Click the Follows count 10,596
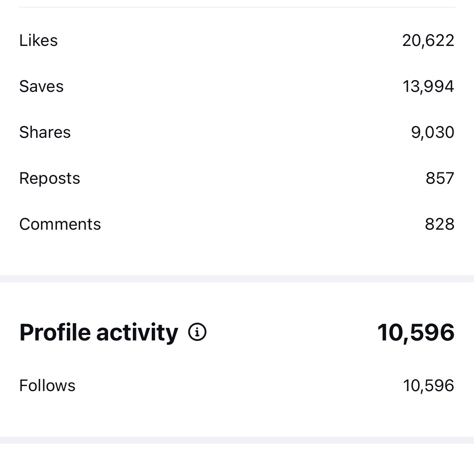 click(x=428, y=385)
